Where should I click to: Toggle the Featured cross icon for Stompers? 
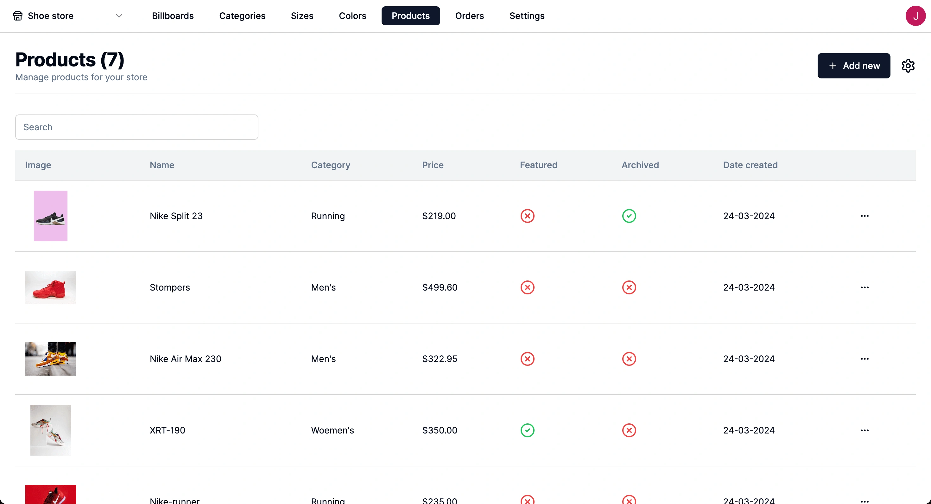pyautogui.click(x=527, y=287)
